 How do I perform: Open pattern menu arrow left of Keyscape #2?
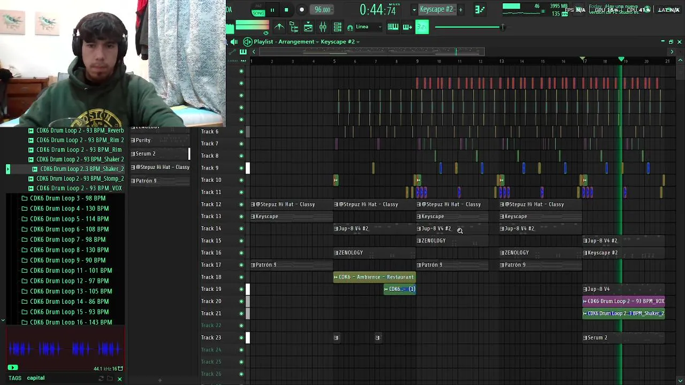[414, 10]
